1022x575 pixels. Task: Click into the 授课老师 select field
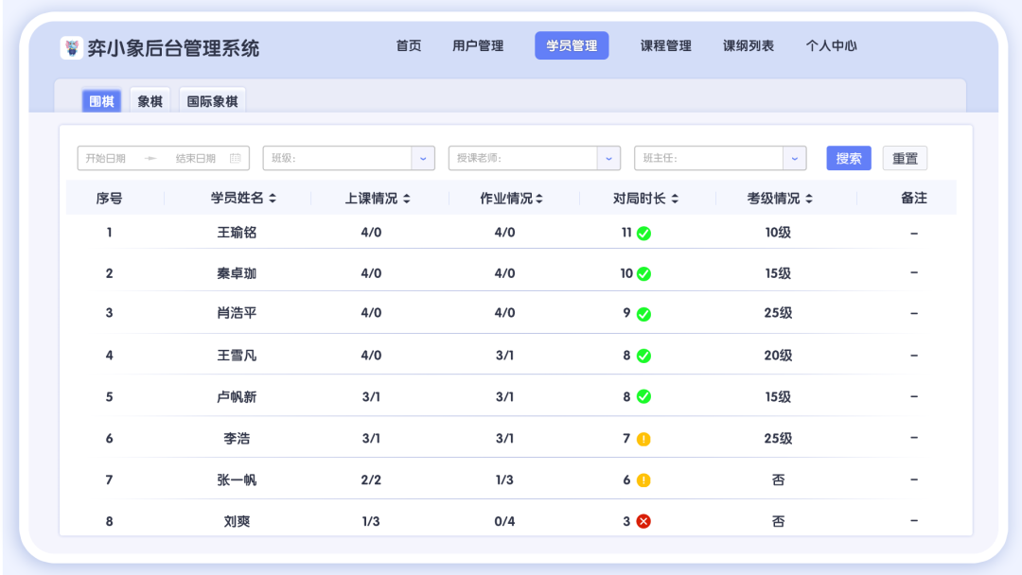coord(535,158)
